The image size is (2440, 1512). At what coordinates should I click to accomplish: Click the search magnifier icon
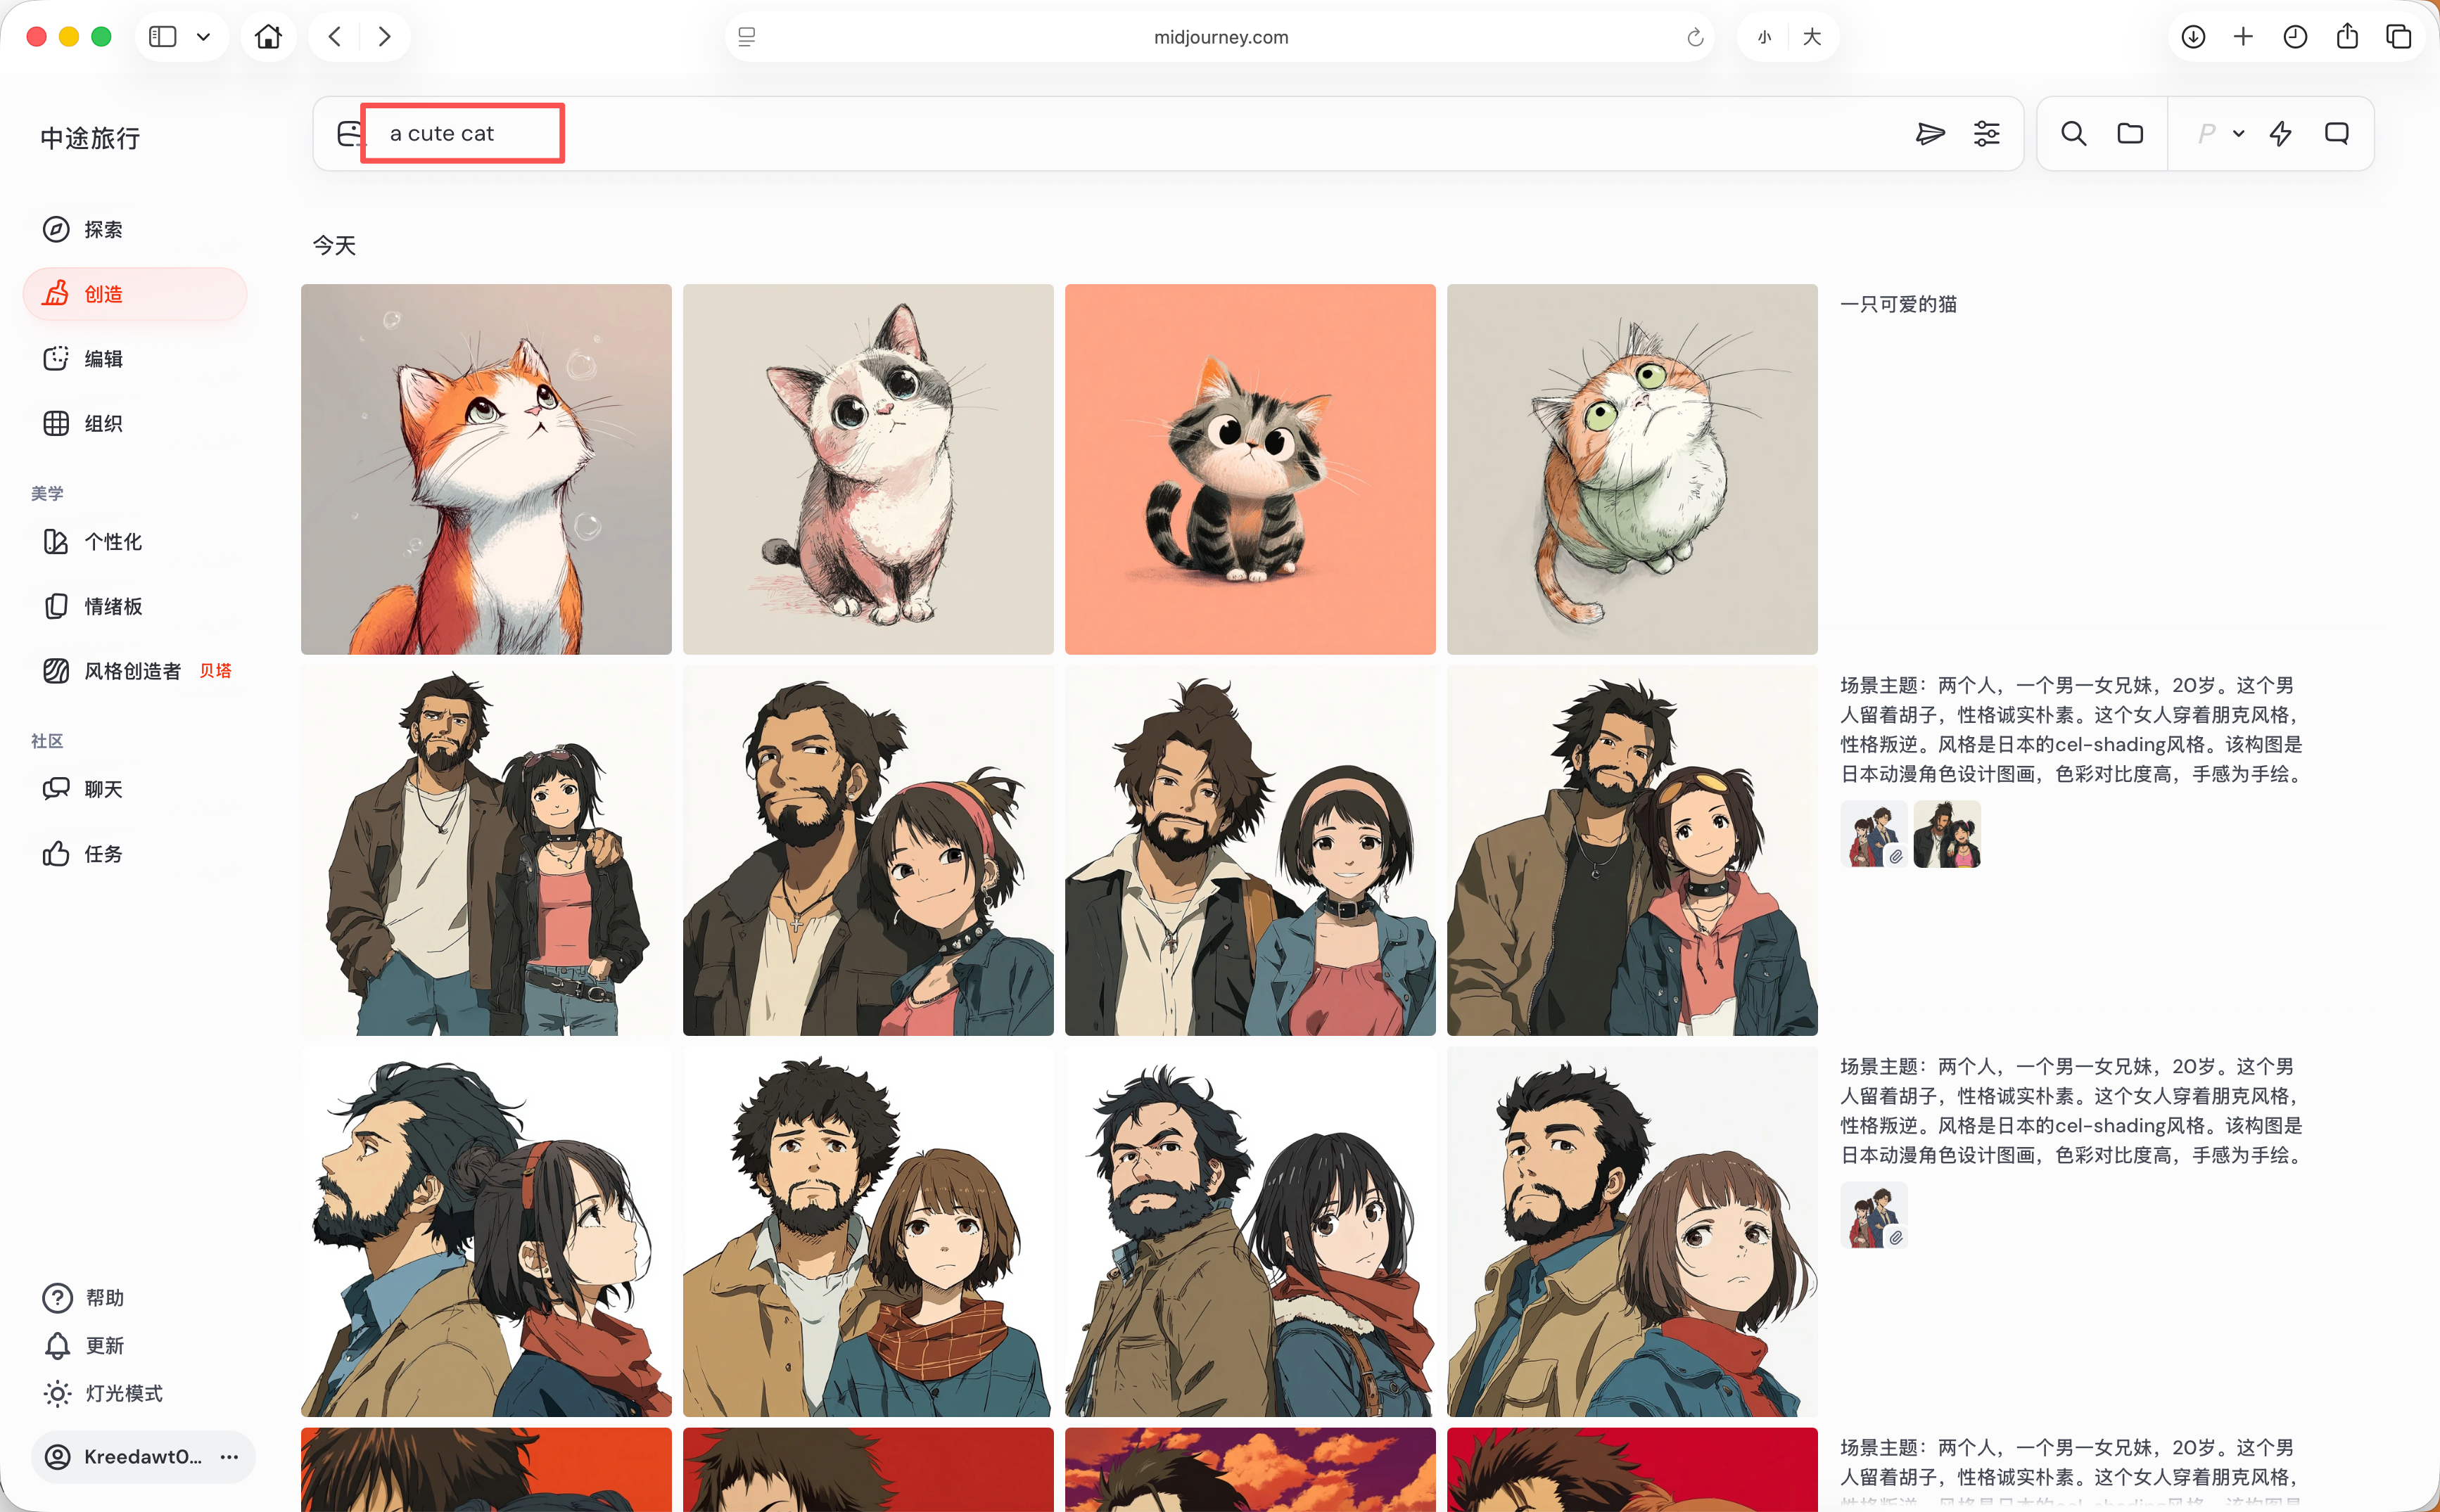pos(2073,134)
